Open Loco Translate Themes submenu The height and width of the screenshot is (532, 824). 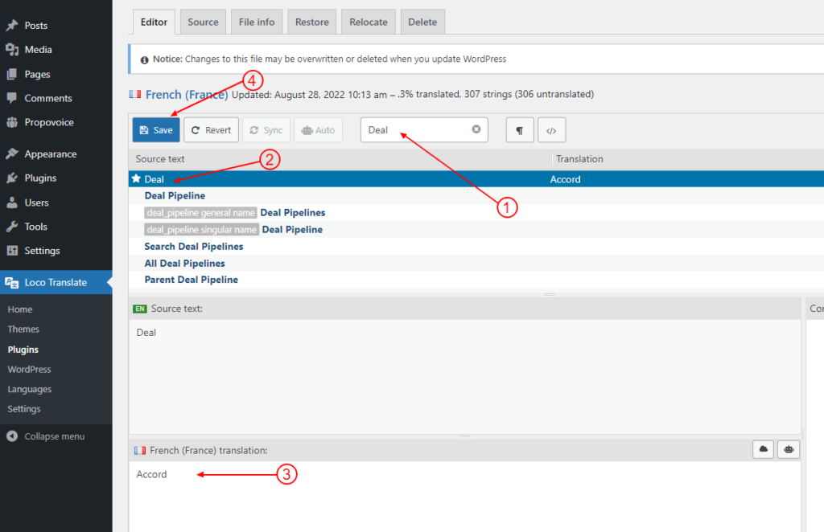coord(23,329)
